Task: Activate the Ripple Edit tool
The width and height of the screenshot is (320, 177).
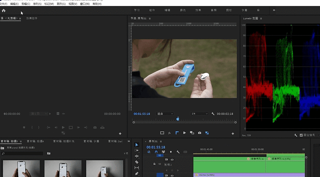Action: (137, 156)
